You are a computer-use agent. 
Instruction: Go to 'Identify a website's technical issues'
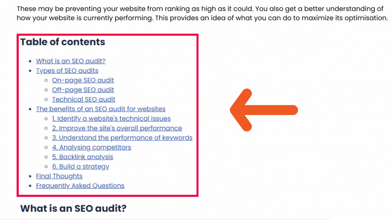(111, 119)
